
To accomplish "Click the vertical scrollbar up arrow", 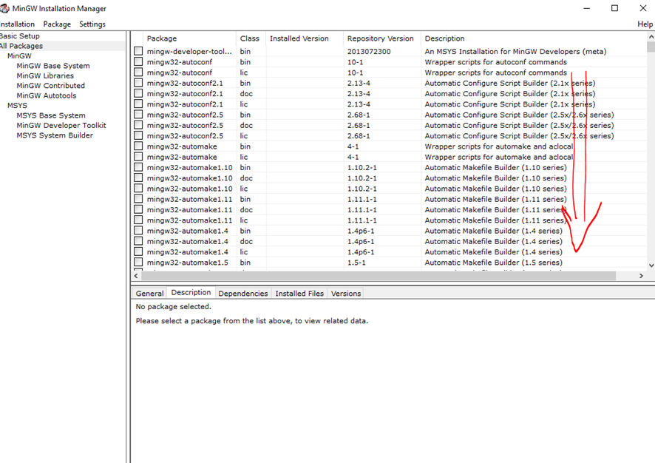I will (651, 37).
